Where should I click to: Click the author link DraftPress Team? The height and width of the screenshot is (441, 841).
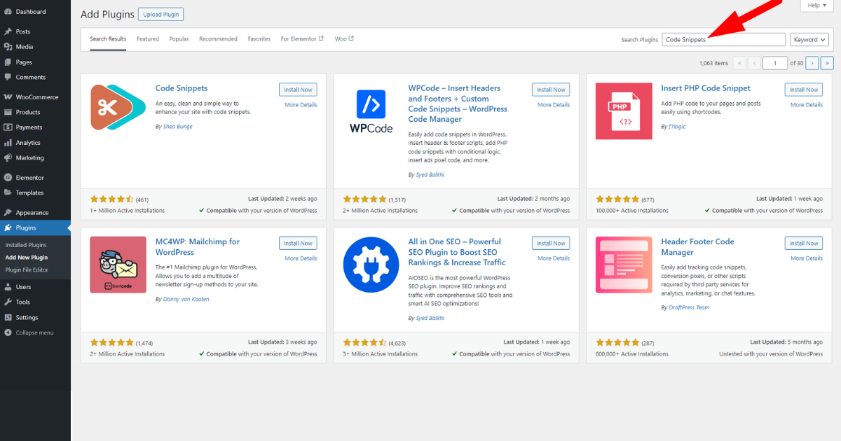tap(688, 307)
